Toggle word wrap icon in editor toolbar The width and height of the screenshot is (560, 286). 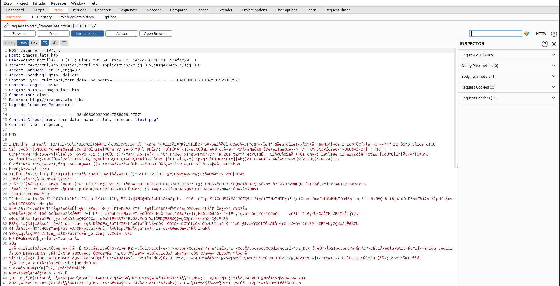[x=45, y=43]
